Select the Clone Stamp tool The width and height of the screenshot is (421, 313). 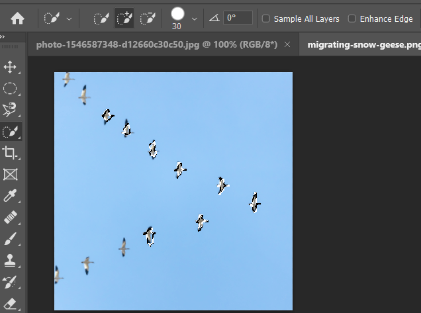pyautogui.click(x=10, y=260)
